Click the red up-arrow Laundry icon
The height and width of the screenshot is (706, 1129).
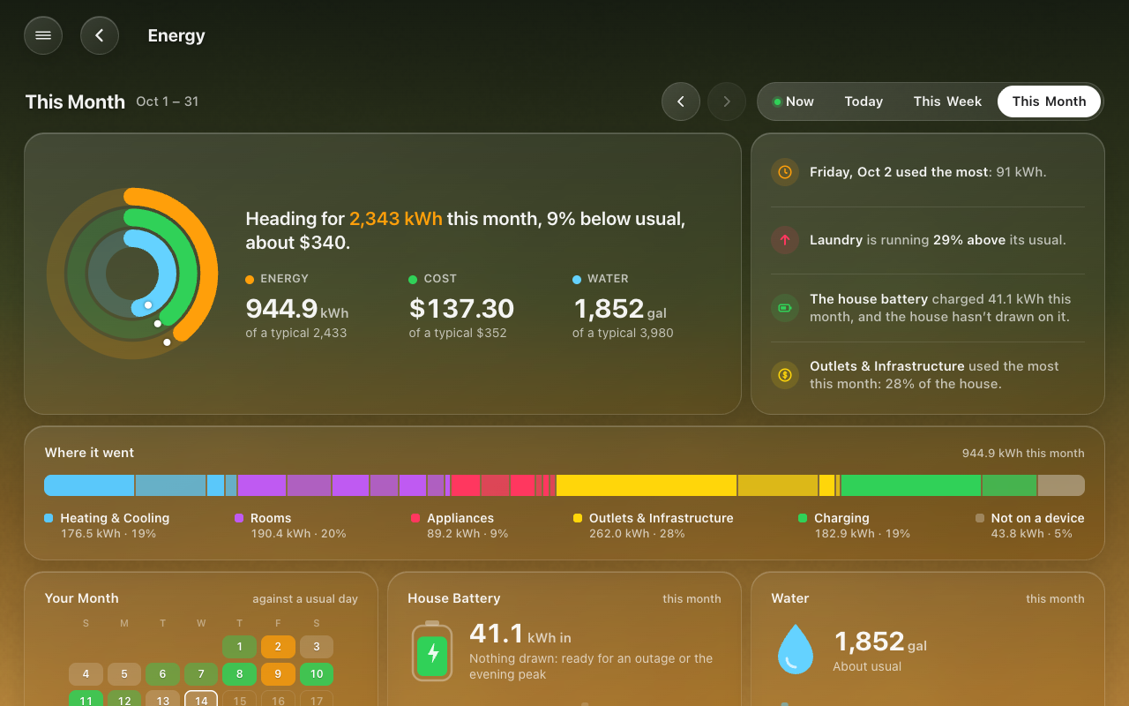(785, 240)
